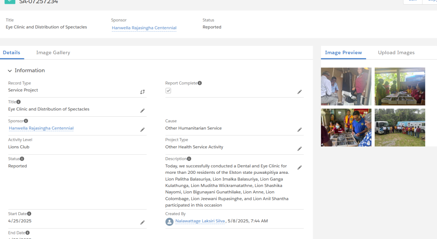Switch to the Details tab
Screen dimensions: 437x239
(x=12, y=52)
